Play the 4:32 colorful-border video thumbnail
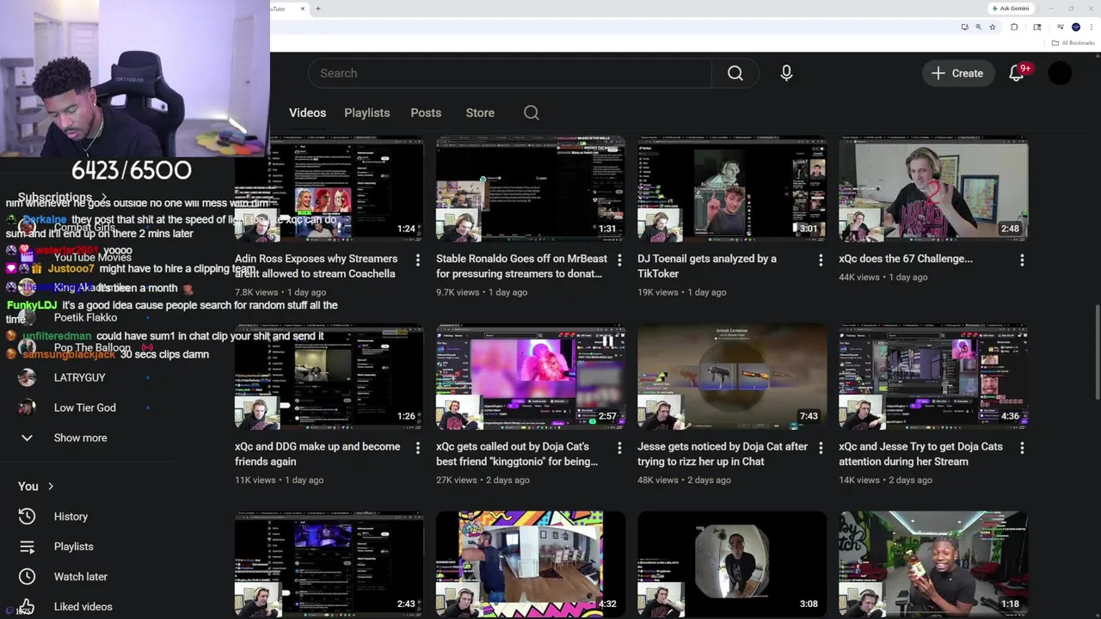Screen dimensions: 1101x619 (x=530, y=564)
